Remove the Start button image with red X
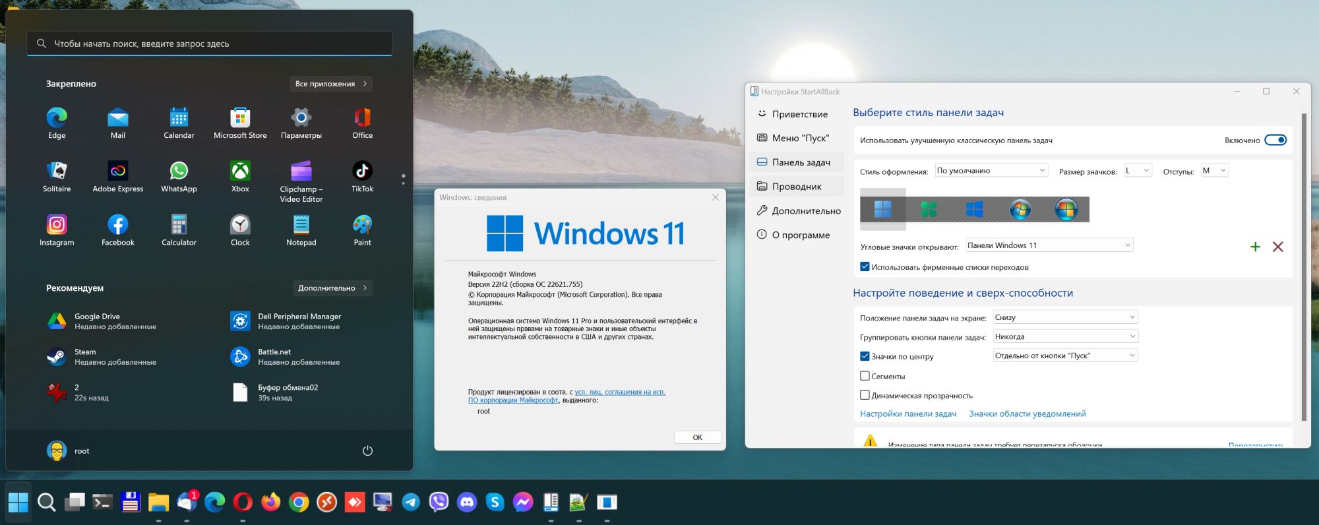Image resolution: width=1319 pixels, height=525 pixels. [x=1277, y=247]
